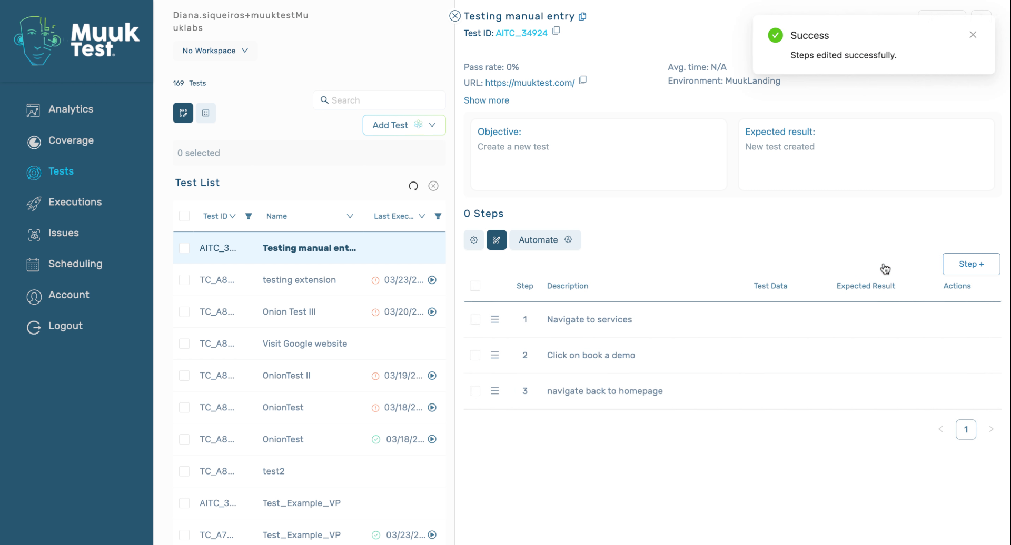Open the Test ID AITC_34924 link
The width and height of the screenshot is (1011, 545).
click(521, 33)
